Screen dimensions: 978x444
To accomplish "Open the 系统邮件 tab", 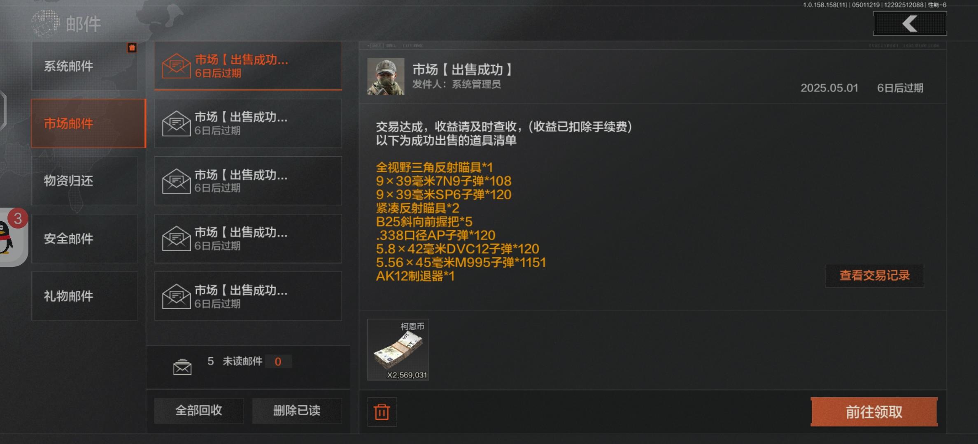I will point(84,66).
